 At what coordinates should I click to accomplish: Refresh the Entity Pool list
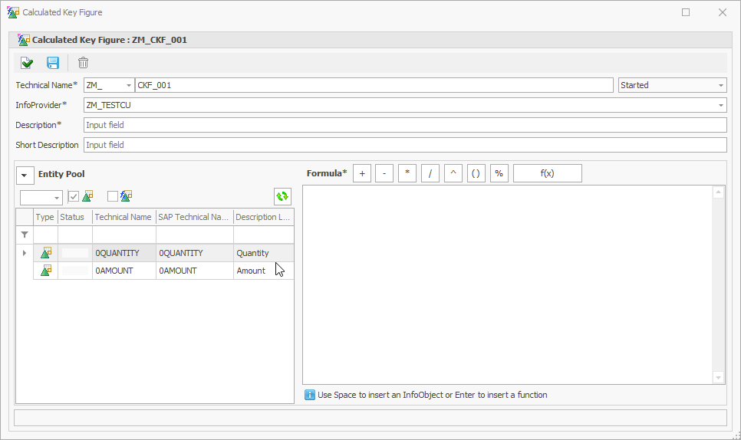coord(282,197)
